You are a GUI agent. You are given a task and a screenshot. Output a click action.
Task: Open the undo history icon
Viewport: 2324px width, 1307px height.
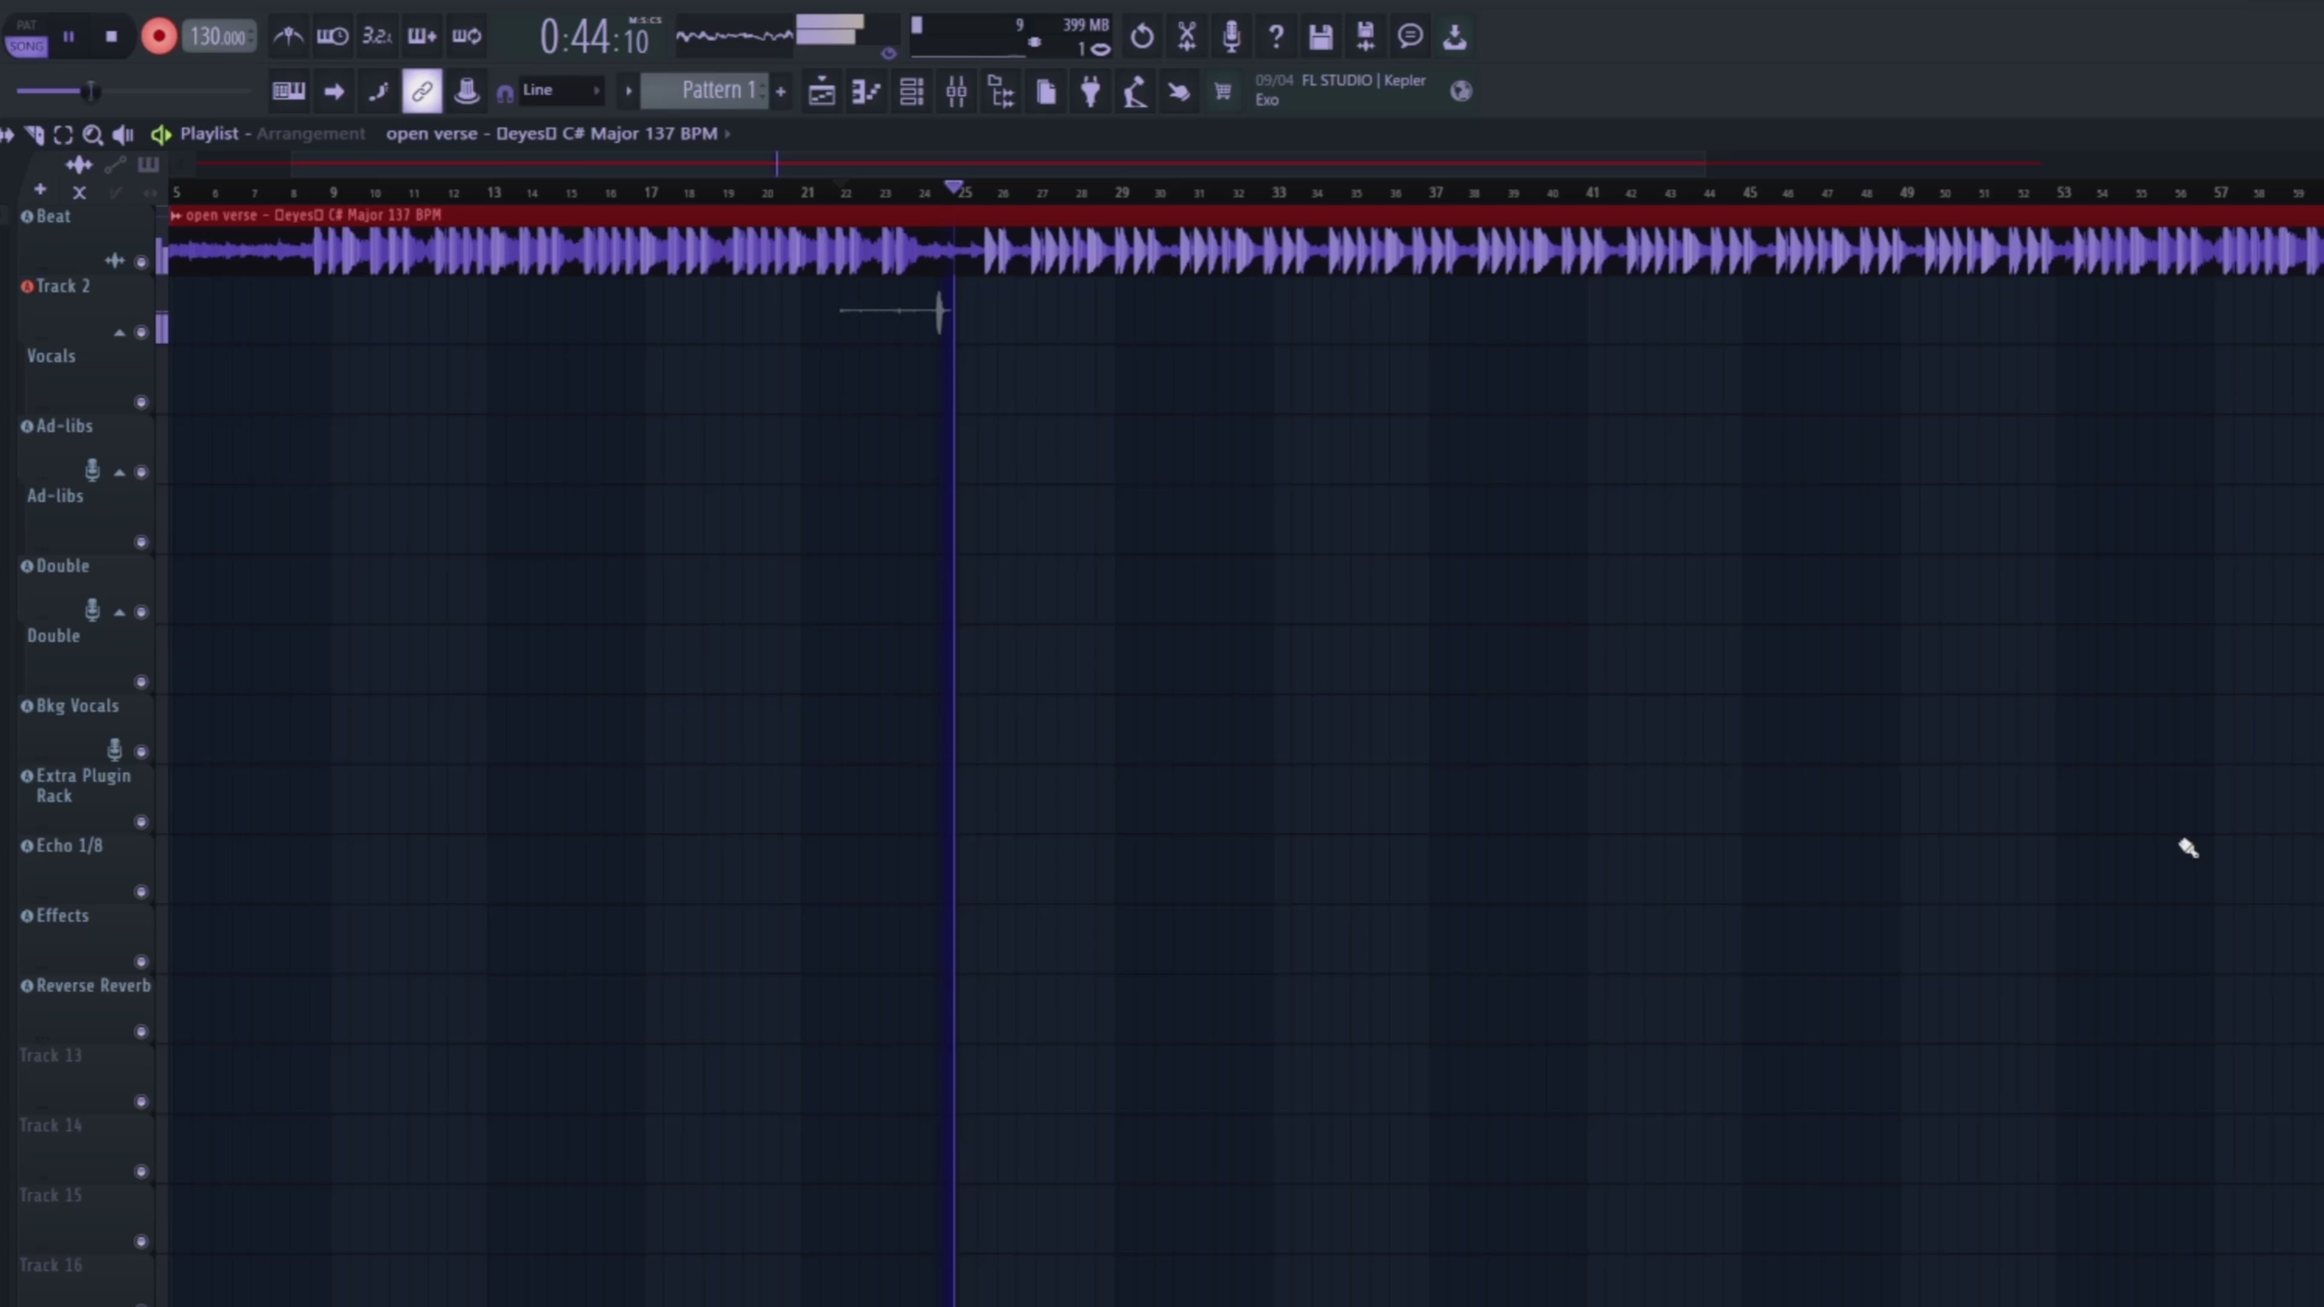click(x=1141, y=36)
